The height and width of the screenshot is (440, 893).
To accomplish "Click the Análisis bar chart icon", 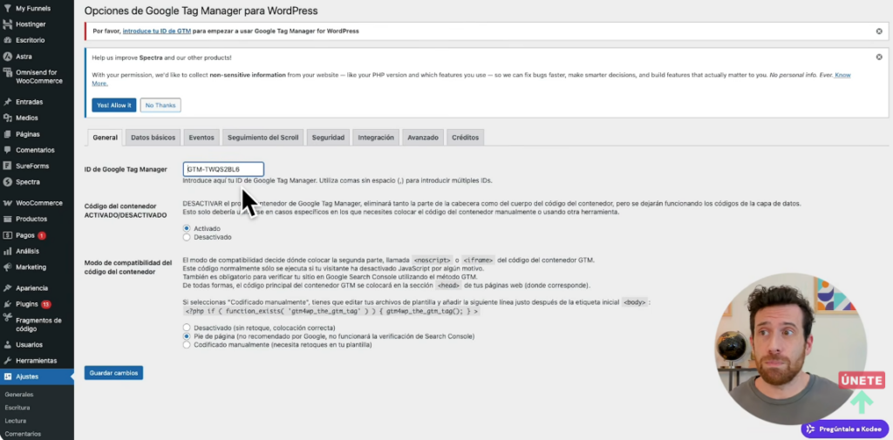I will pos(7,251).
